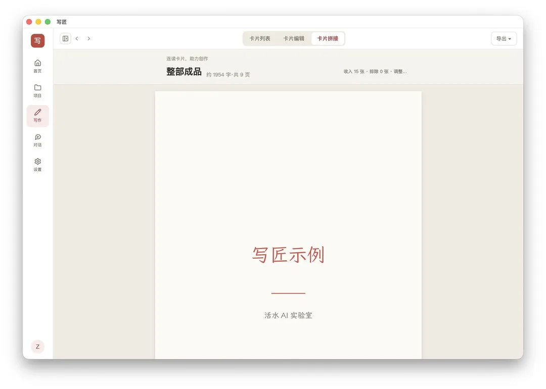Click the 写匠示例 cover title

pyautogui.click(x=288, y=255)
